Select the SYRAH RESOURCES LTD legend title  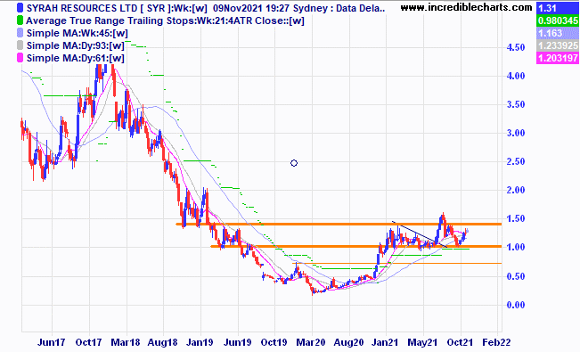206,8
